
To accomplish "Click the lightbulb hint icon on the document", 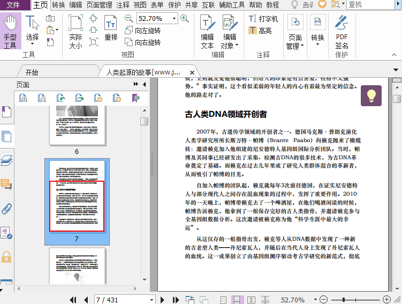I will point(371,96).
